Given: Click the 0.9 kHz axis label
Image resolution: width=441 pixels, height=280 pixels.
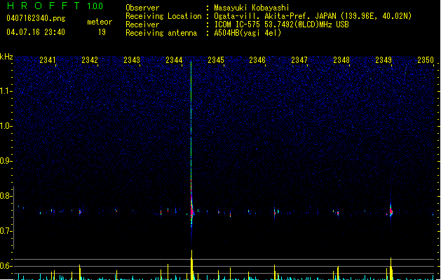Looking at the screenshot, I should tap(6, 161).
